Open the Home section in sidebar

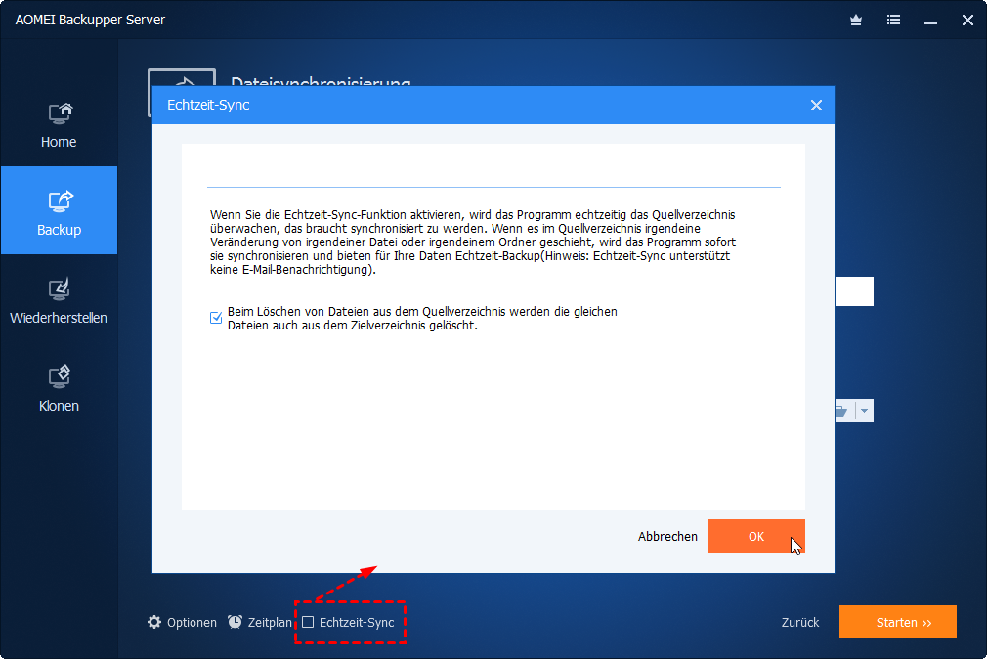[x=59, y=125]
